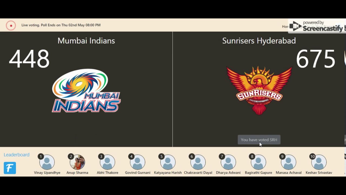Open the Leaderboard link
The width and height of the screenshot is (346, 195).
(16, 155)
